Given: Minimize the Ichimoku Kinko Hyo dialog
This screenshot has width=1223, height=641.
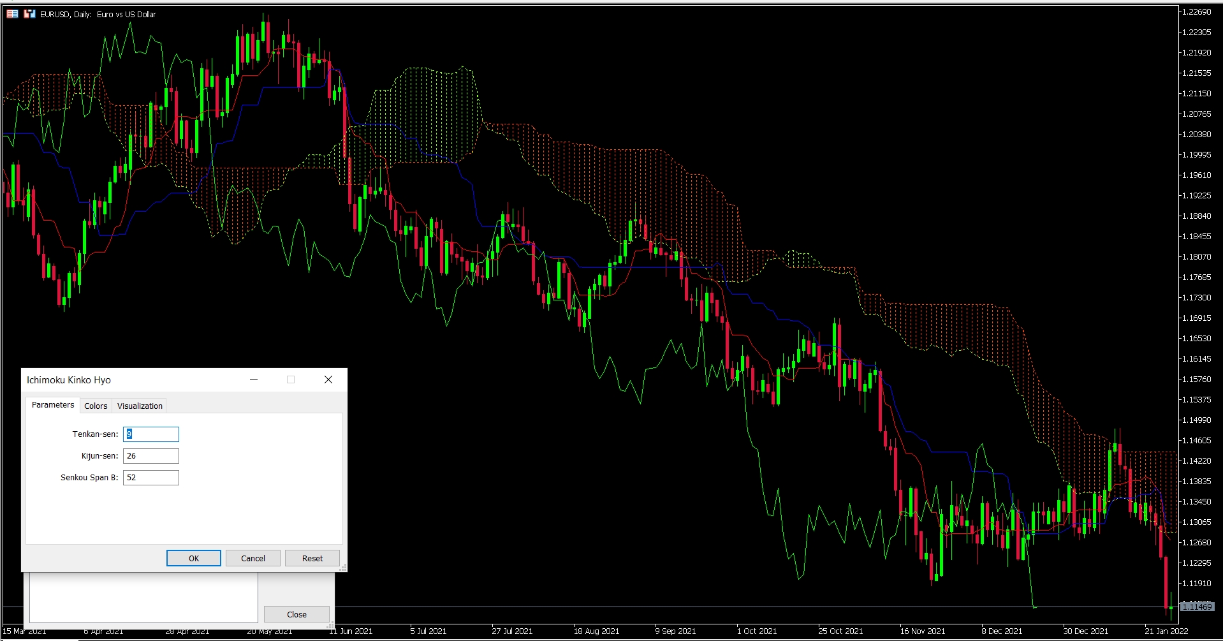Looking at the screenshot, I should click(254, 379).
